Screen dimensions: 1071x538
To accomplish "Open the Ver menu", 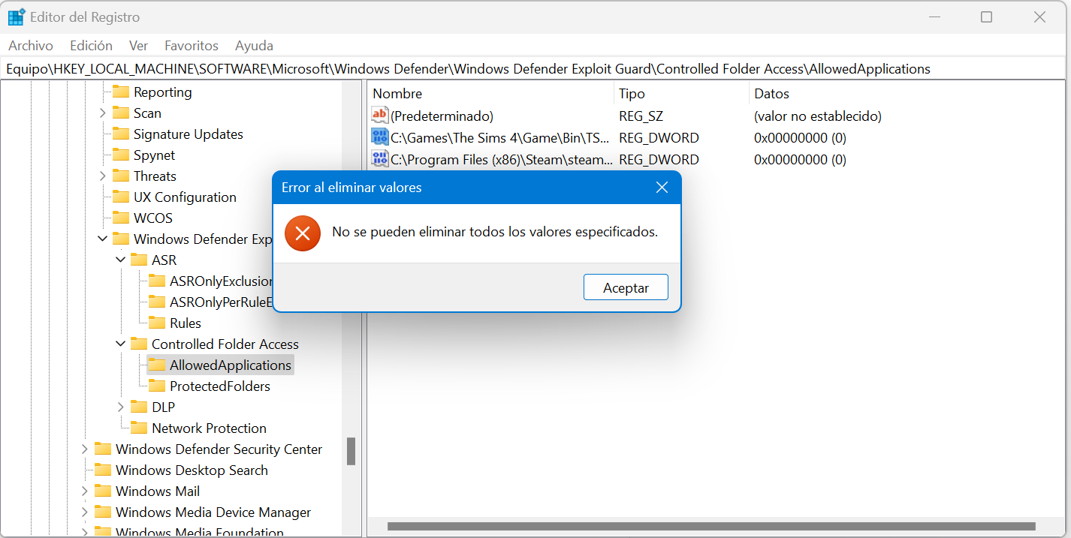I will (138, 46).
